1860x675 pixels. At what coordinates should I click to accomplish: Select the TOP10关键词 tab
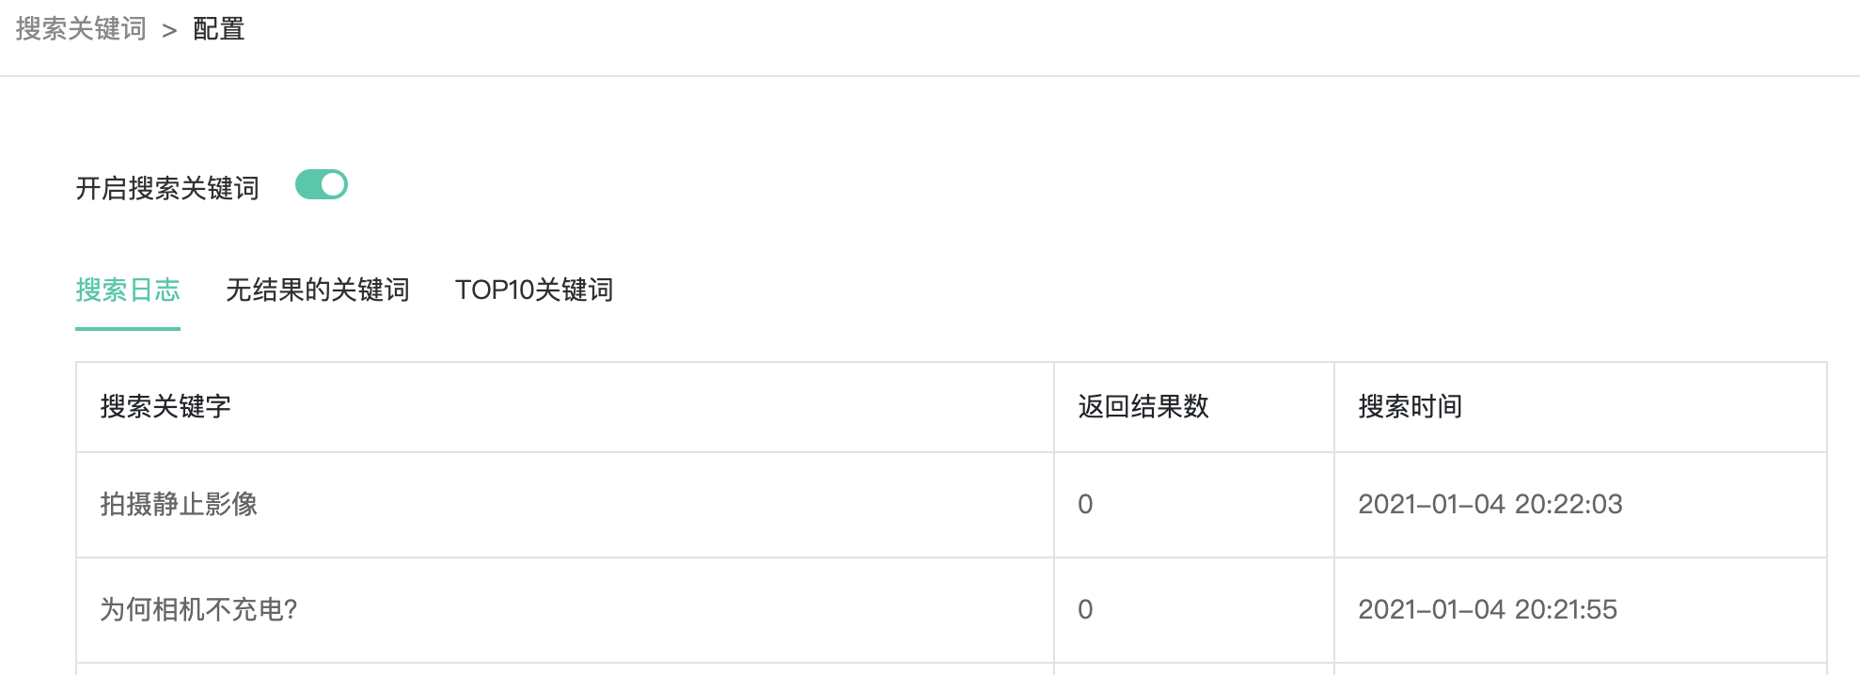[534, 290]
